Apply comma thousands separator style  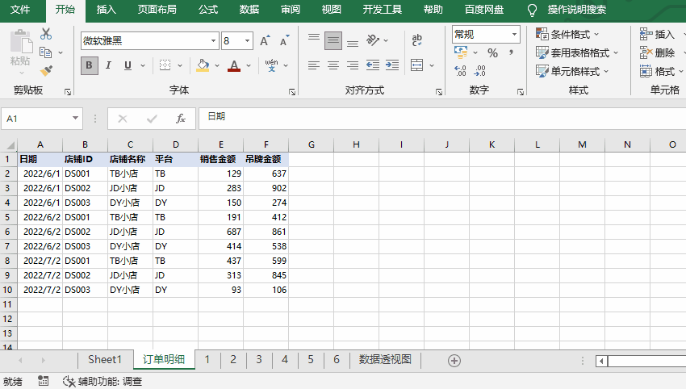pos(511,53)
